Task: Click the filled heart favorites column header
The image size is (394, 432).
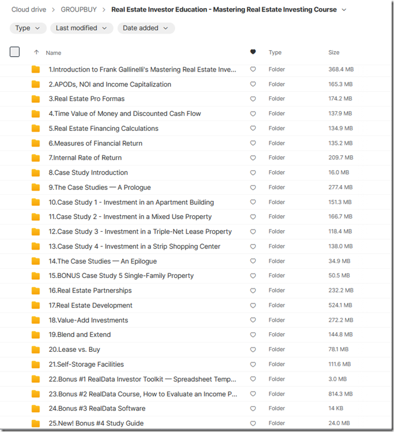Action: (253, 52)
